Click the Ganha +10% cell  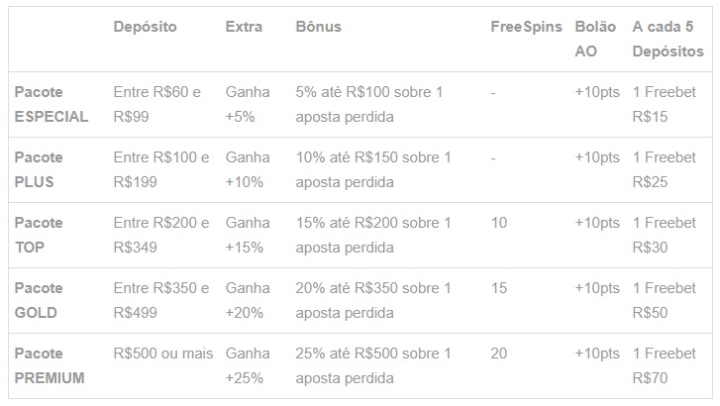pyautogui.click(x=248, y=169)
